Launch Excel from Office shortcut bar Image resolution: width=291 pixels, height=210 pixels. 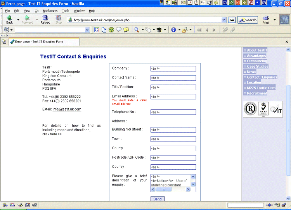[x=231, y=3]
